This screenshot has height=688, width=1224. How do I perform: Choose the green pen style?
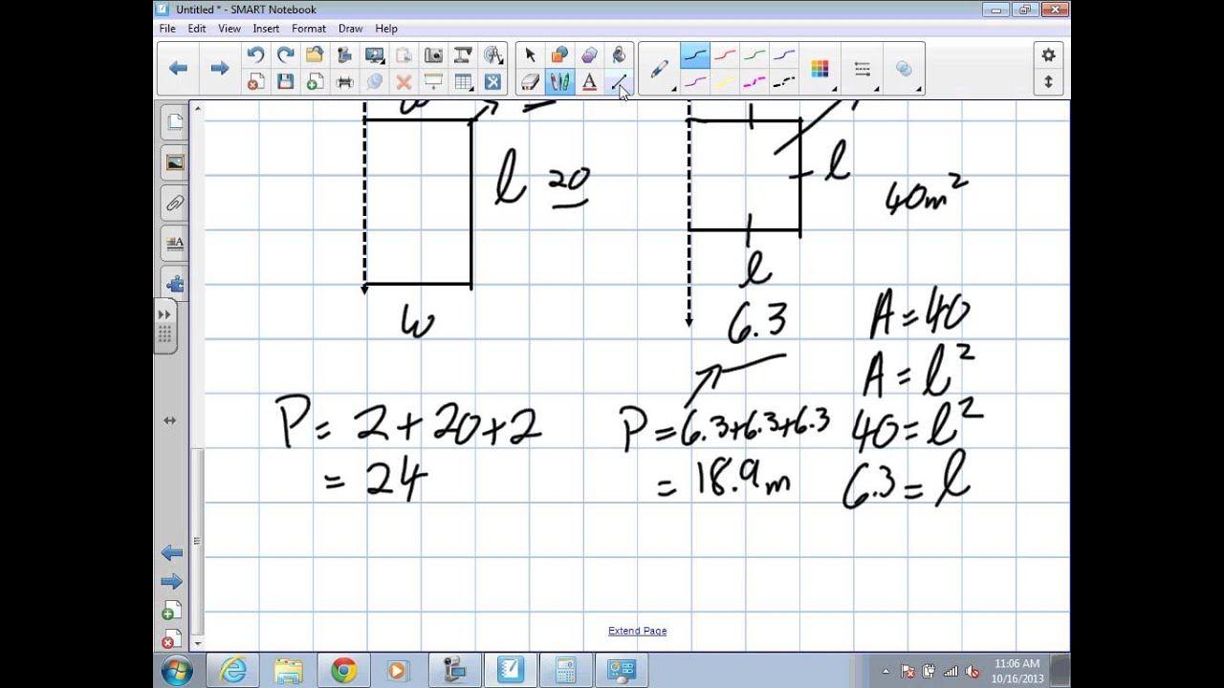[x=754, y=55]
